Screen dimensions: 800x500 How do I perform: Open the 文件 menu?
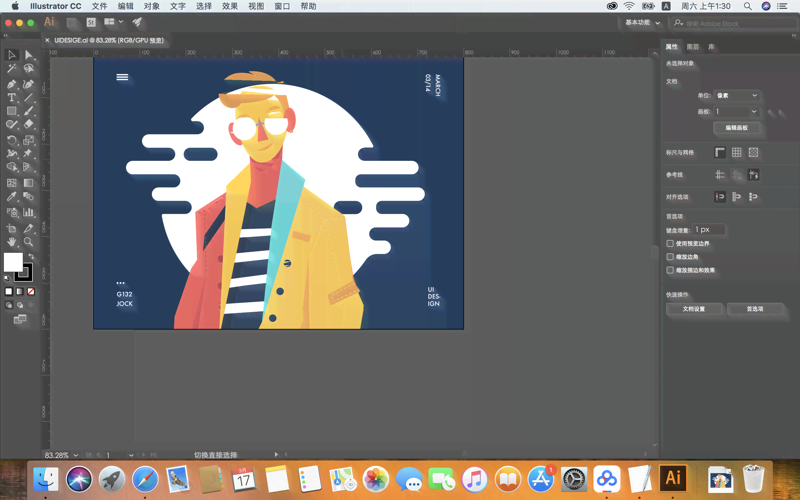click(x=99, y=6)
